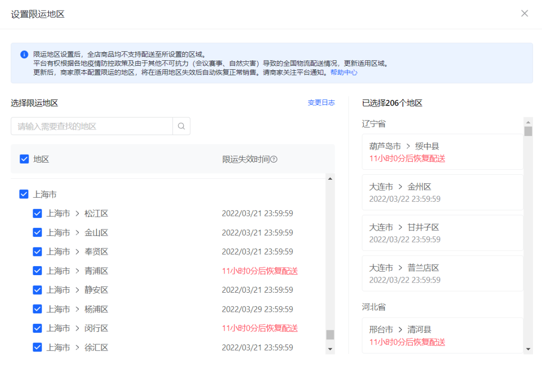Screen dimensions: 542x367
Task: Close the 设置限运地区 dialog
Action: (x=524, y=14)
